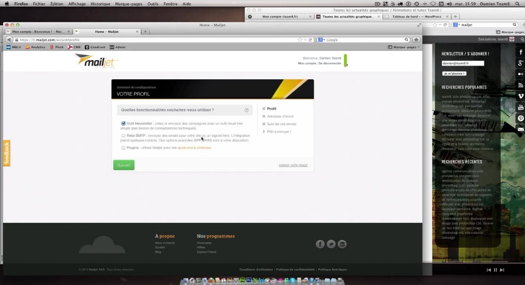Screen dimensions: 525x285
Task: Click the green Suivant button
Action: click(x=124, y=165)
